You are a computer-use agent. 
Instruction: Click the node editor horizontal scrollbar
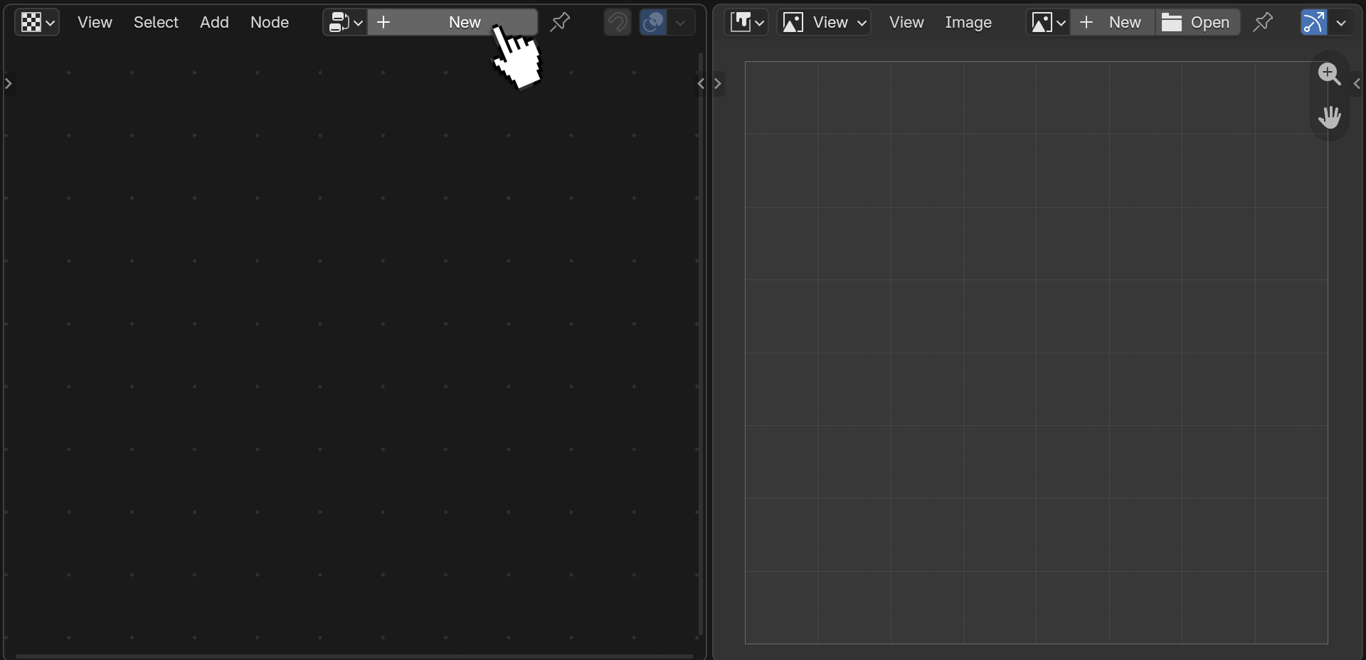coord(354,656)
